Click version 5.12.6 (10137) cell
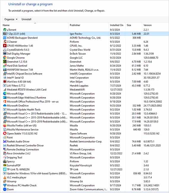Image resolution: width=169 pixels, height=193 pixels. click(151, 189)
